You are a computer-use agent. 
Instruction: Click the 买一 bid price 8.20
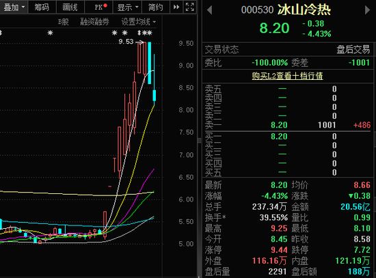(x=279, y=137)
